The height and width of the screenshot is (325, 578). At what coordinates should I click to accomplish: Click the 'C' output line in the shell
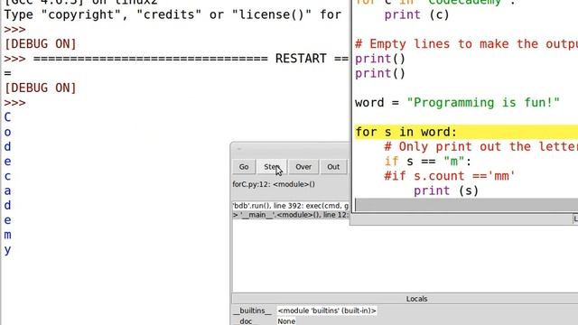(7, 117)
